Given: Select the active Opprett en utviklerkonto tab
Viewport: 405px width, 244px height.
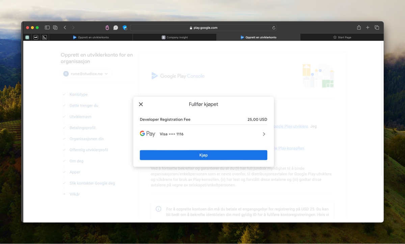Looking at the screenshot, I should coord(259,38).
